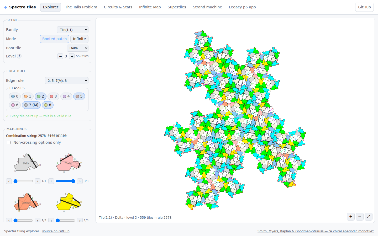This screenshot has height=236, width=378.
Task: Go to next Lambda matching option
Action: tap(38, 221)
